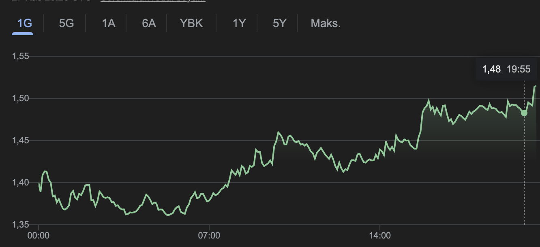Select the YBK year-to-date tab

(191, 23)
